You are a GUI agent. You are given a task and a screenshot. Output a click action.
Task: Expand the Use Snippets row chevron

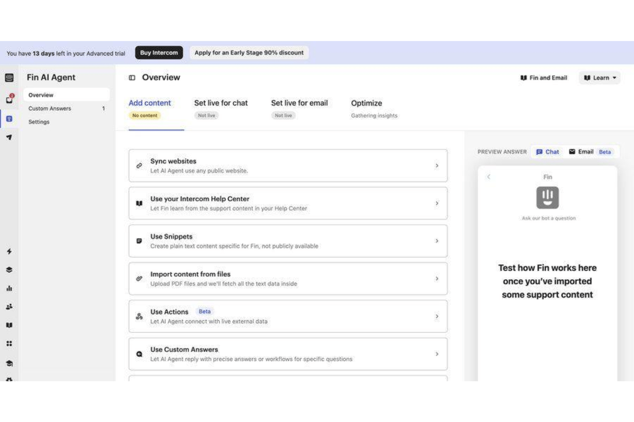tap(437, 241)
